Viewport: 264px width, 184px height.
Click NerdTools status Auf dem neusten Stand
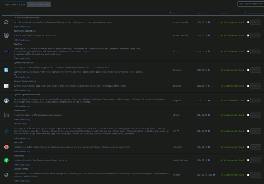point(232,147)
